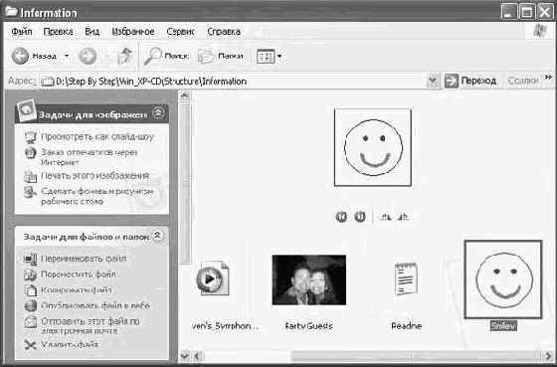The width and height of the screenshot is (557, 367).
Task: Click the Smiley file name label
Action: 503,326
